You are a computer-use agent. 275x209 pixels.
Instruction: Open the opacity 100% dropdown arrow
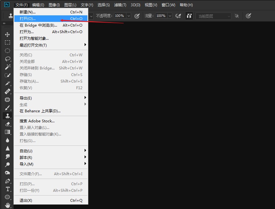coord(129,16)
